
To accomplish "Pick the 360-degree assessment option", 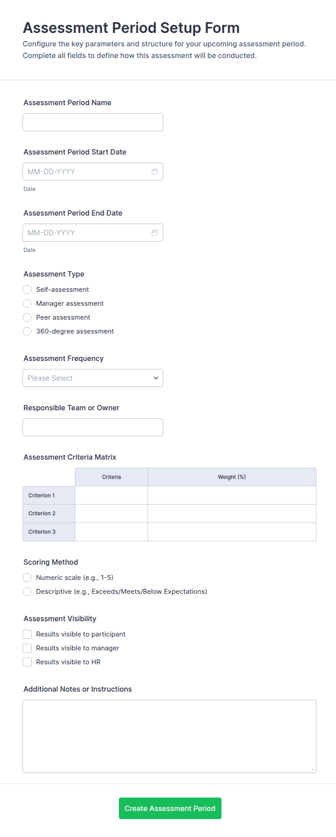I will coord(27,331).
